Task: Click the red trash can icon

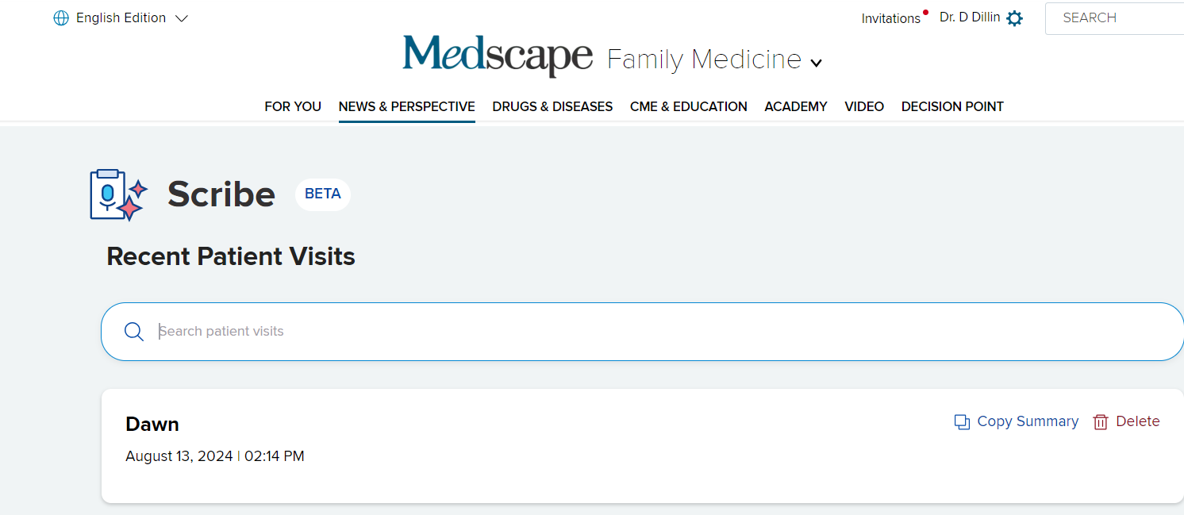Action: 1101,422
